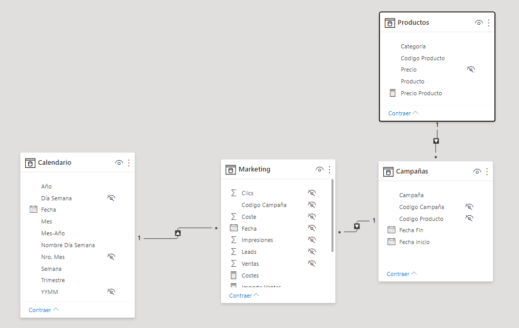Click the Marketing table header icon
The height and width of the screenshot is (328, 519).
pos(230,169)
